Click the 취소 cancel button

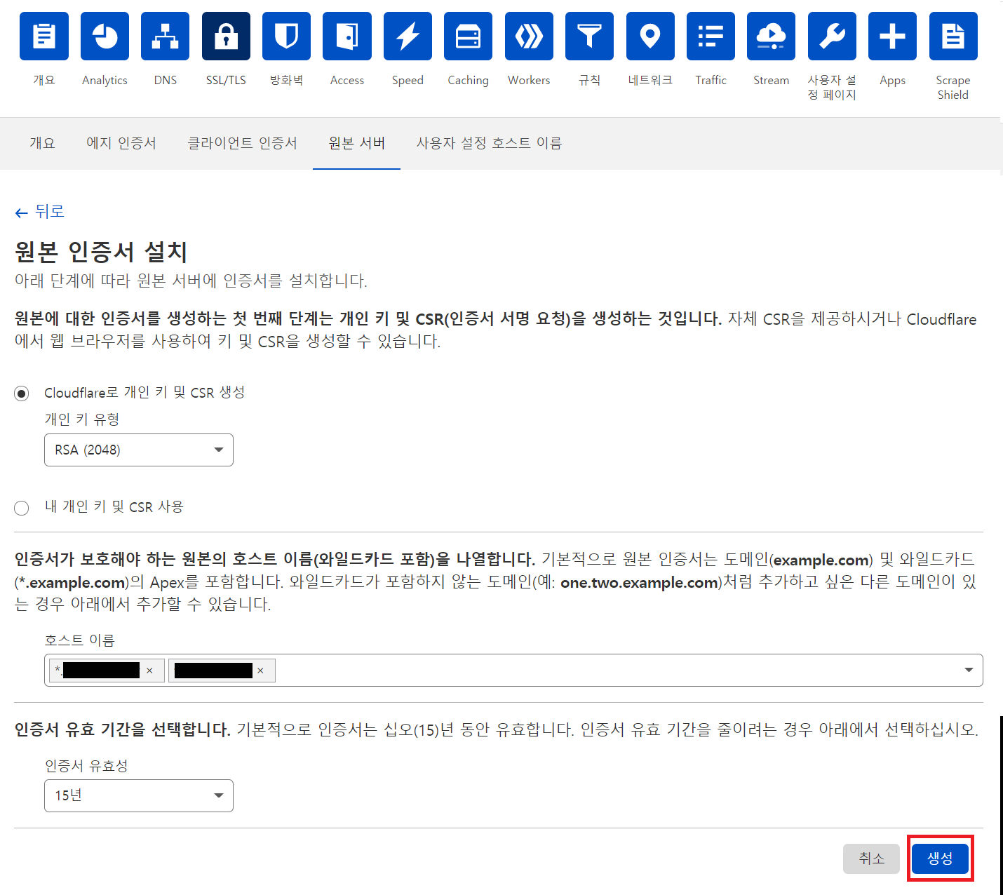pyautogui.click(x=871, y=859)
